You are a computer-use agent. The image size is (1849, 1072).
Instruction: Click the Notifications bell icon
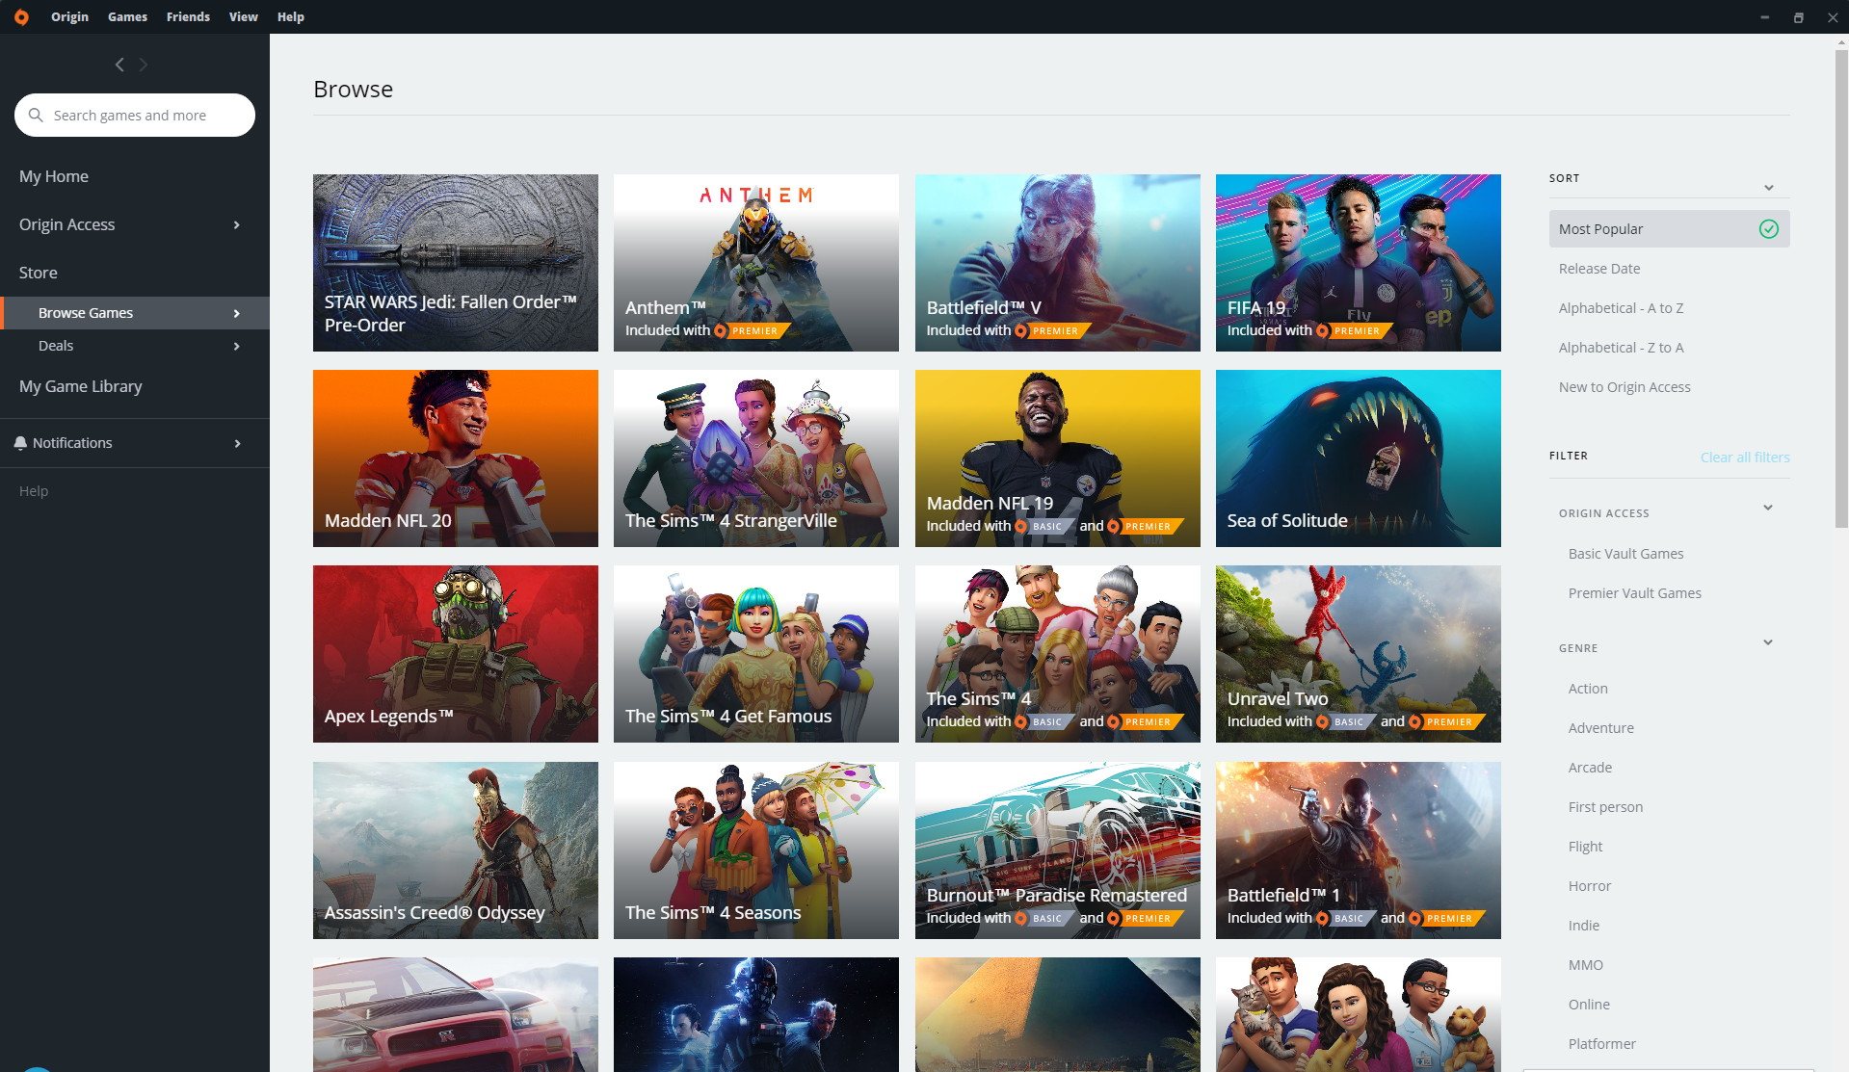(x=20, y=443)
